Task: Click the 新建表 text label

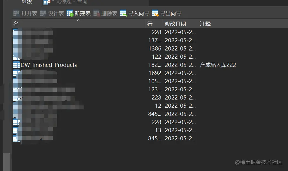Action: [82, 13]
